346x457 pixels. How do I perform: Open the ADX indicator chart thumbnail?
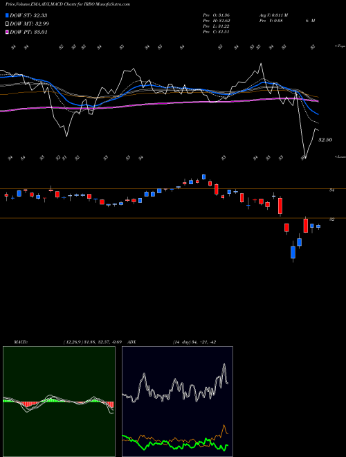[177, 402]
